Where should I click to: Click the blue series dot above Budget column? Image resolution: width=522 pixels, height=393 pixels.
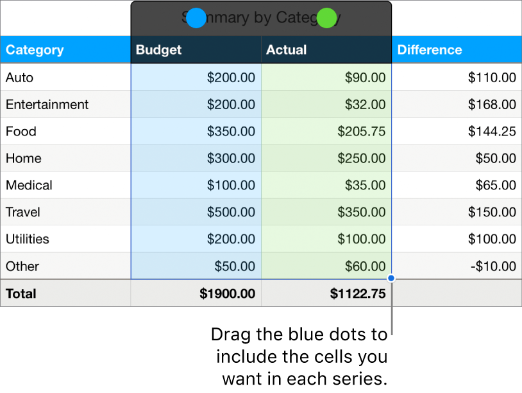(196, 18)
